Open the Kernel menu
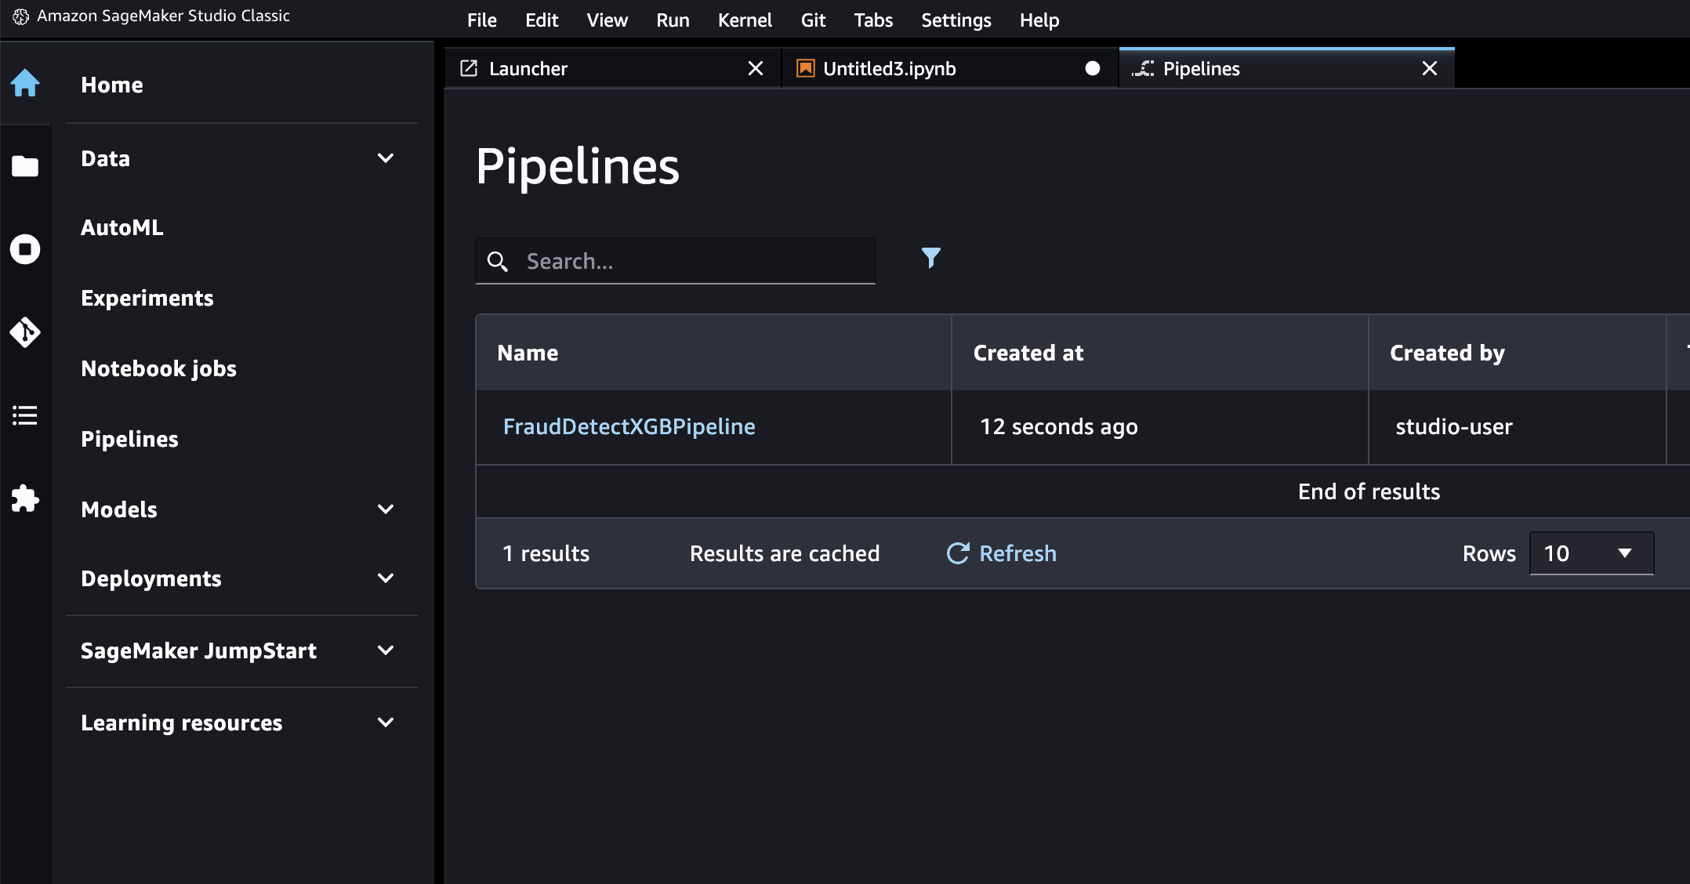 tap(744, 20)
